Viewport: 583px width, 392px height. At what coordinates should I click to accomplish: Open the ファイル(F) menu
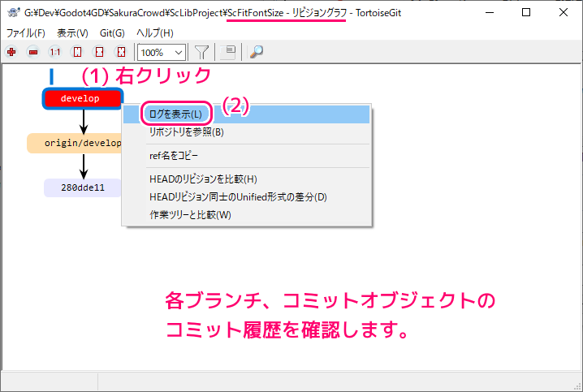(26, 33)
